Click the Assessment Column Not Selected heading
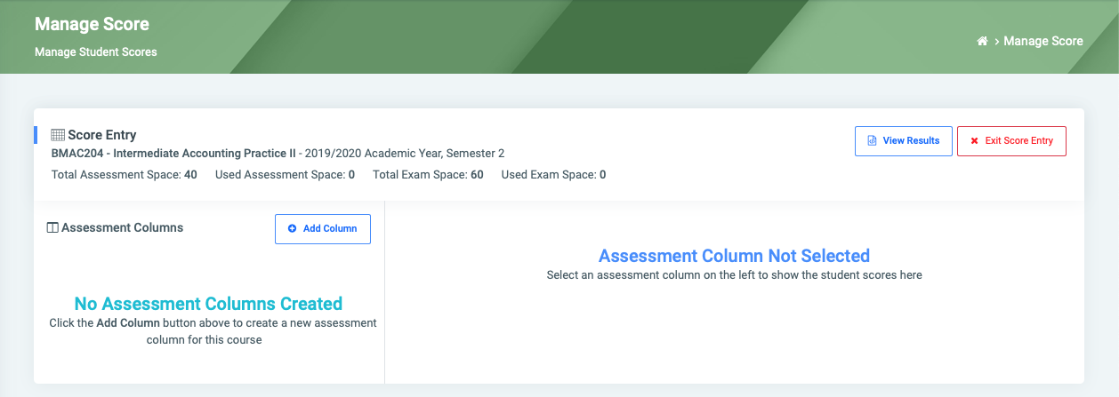This screenshot has height=397, width=1119. (734, 256)
